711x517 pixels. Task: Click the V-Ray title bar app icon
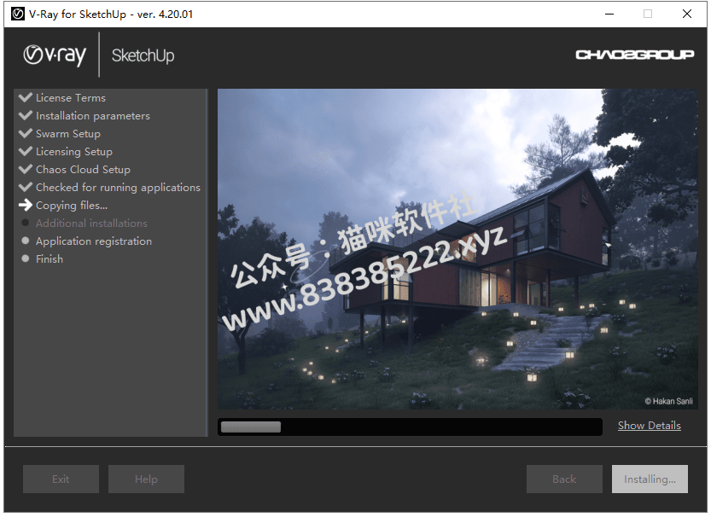click(18, 14)
